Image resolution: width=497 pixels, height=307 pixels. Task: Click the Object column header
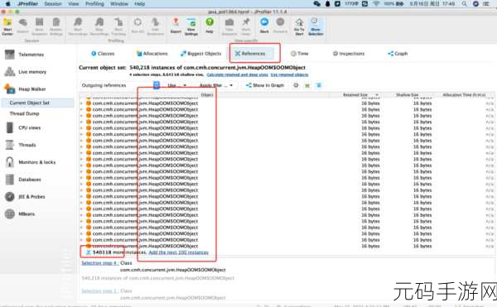coord(207,94)
